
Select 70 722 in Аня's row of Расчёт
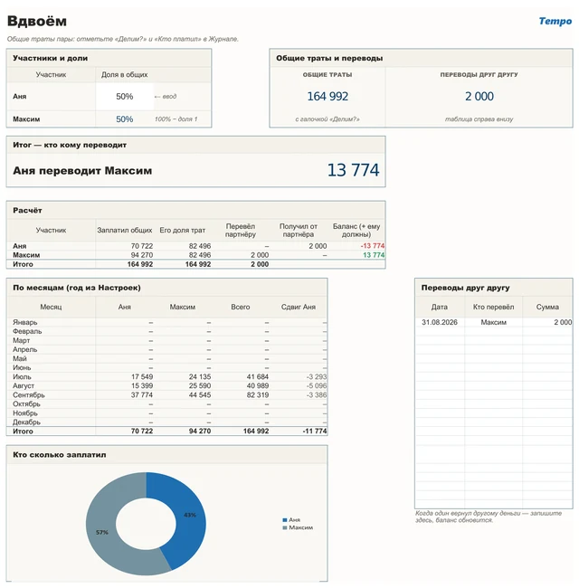142,246
